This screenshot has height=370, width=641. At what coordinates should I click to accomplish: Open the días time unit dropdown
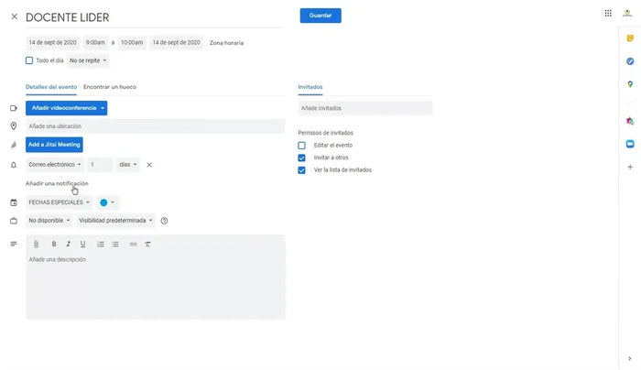pyautogui.click(x=128, y=165)
